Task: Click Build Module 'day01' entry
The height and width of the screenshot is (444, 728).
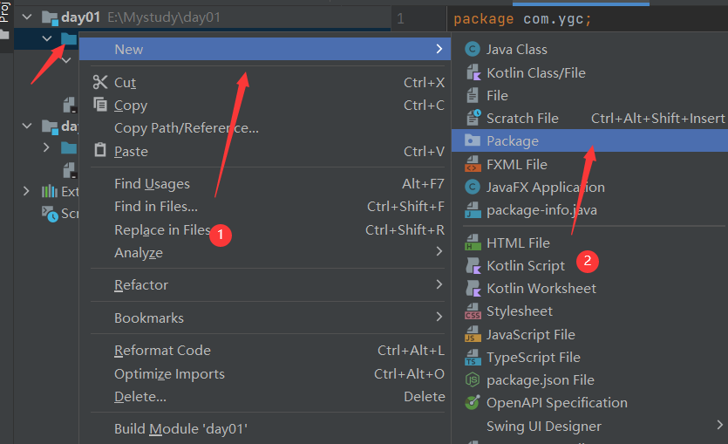Action: [x=181, y=429]
